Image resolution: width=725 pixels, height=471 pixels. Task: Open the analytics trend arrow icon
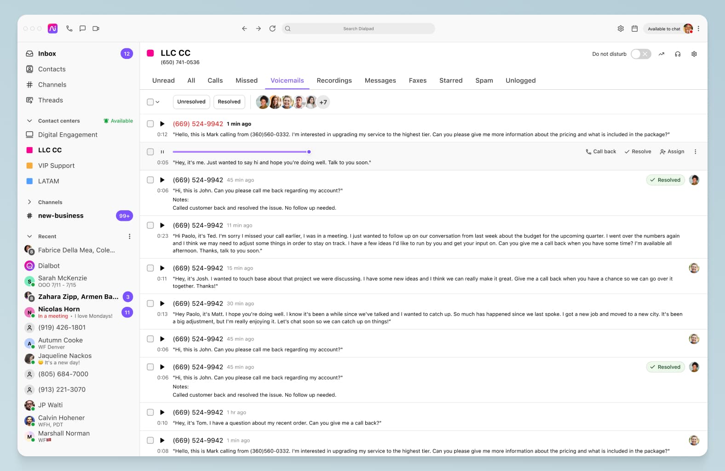pyautogui.click(x=661, y=54)
